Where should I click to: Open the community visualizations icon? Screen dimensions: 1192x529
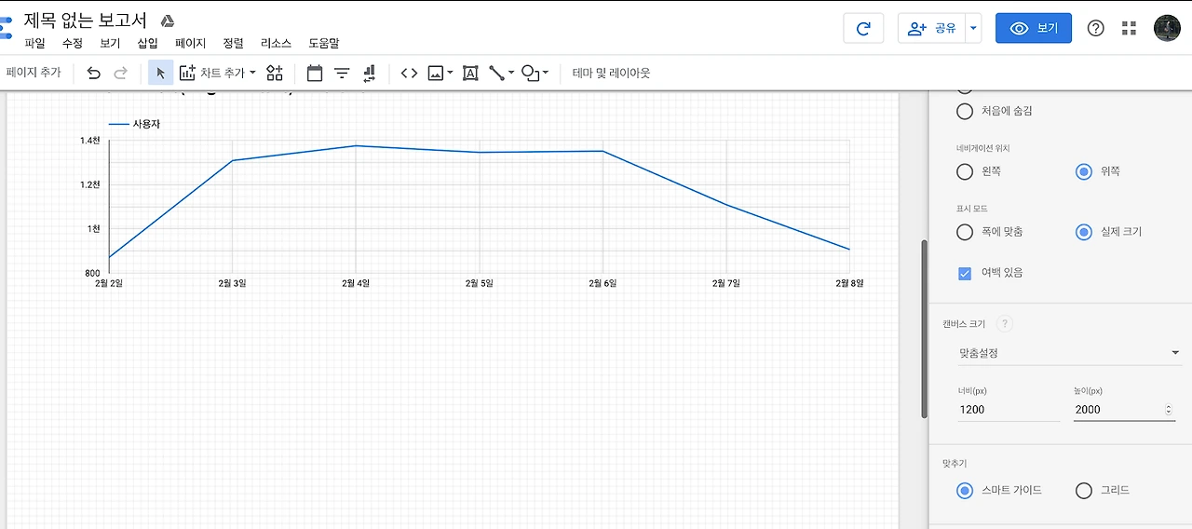pyautogui.click(x=275, y=73)
